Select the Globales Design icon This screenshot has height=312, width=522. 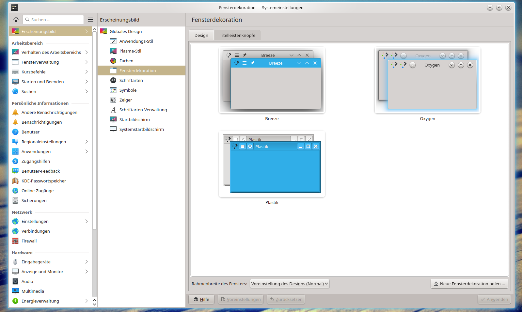click(x=103, y=31)
